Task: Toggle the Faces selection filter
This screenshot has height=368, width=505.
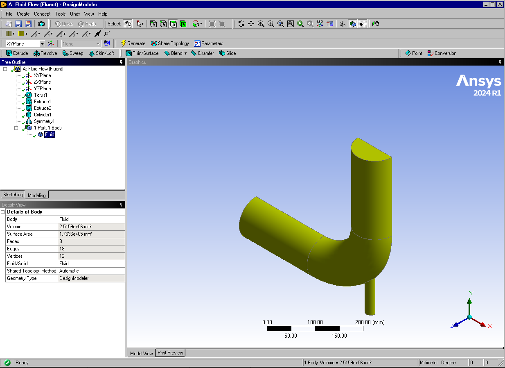Action: pyautogui.click(x=173, y=24)
